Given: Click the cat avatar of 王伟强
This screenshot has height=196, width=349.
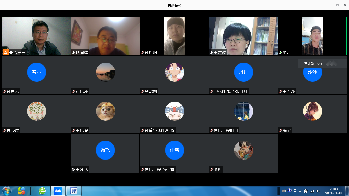Looking at the screenshot, I should [x=106, y=111].
